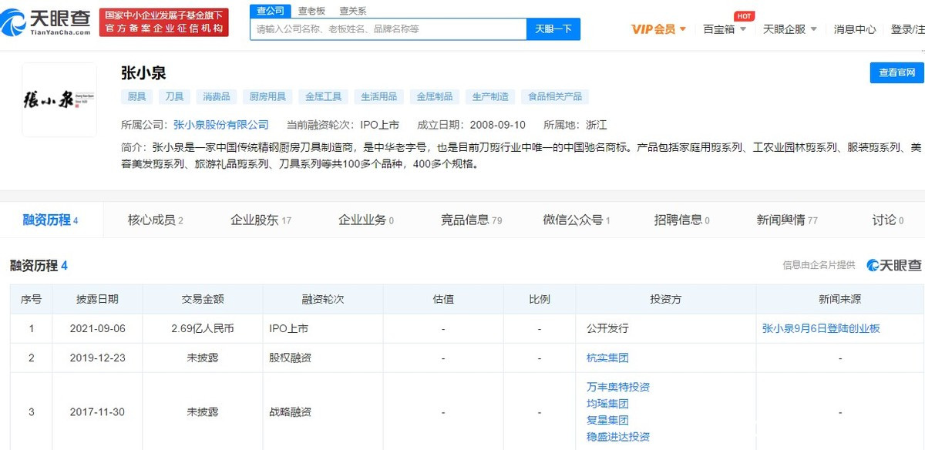Open investor link 均瑶集团
Screen dimensions: 925x450
[607, 404]
